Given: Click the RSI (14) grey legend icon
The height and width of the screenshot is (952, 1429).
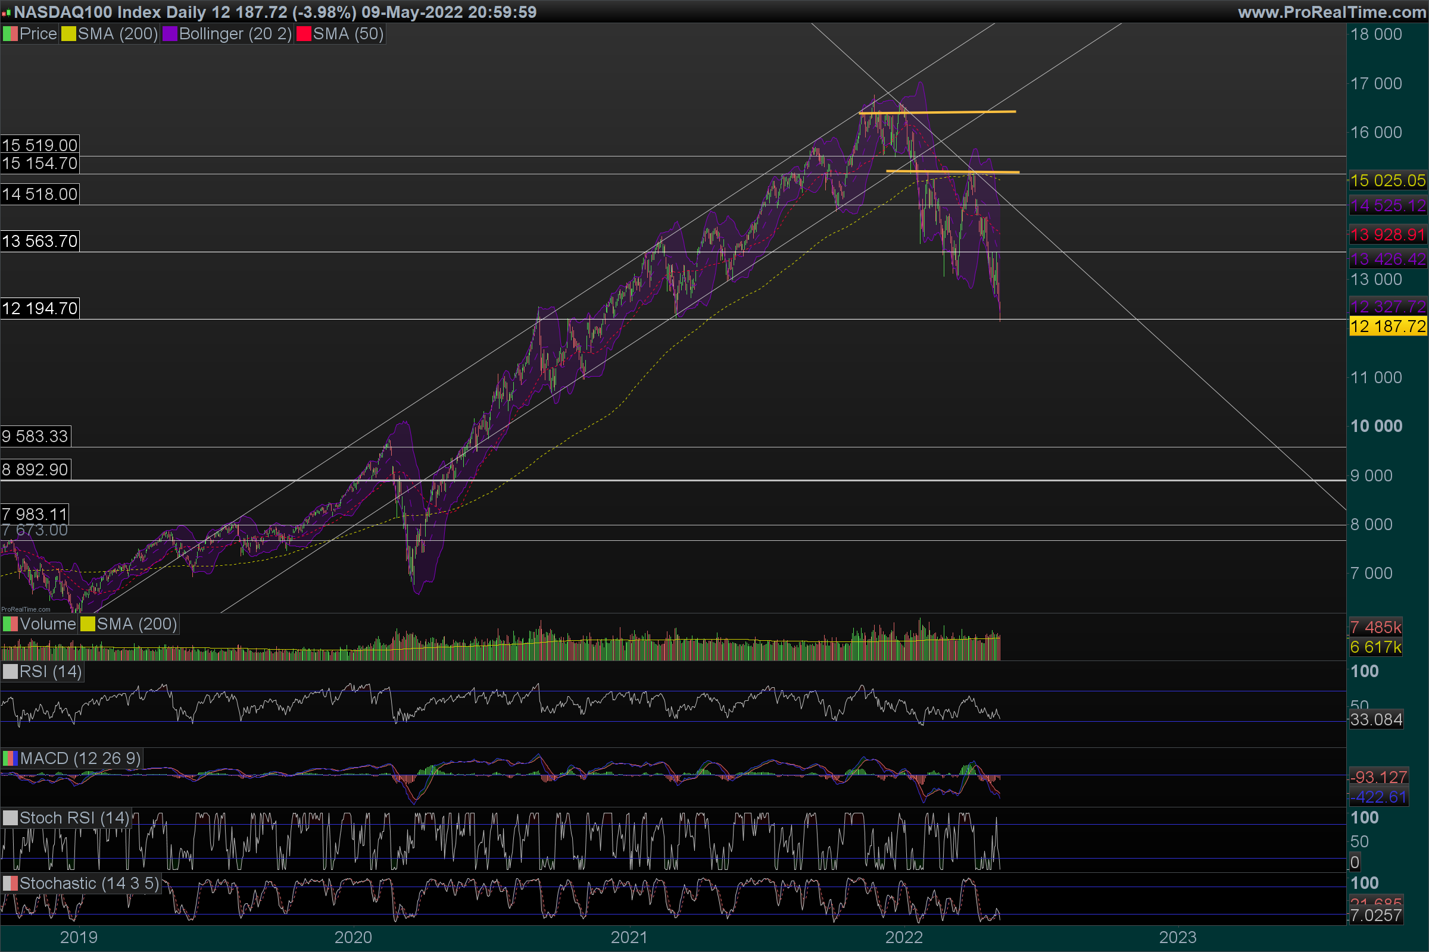Looking at the screenshot, I should click(x=10, y=672).
